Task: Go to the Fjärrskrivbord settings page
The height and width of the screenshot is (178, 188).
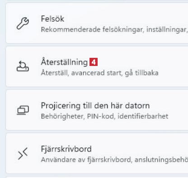Action: (66, 149)
